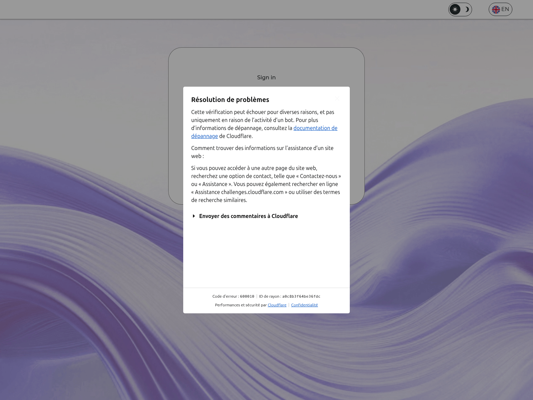
Task: Open the documentation de dépannage link
Action: 265,132
